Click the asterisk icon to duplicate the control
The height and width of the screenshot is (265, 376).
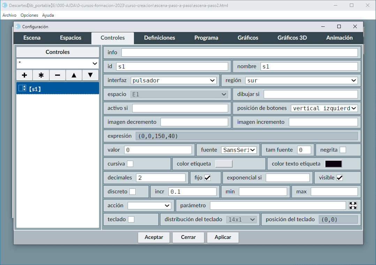tap(41, 75)
